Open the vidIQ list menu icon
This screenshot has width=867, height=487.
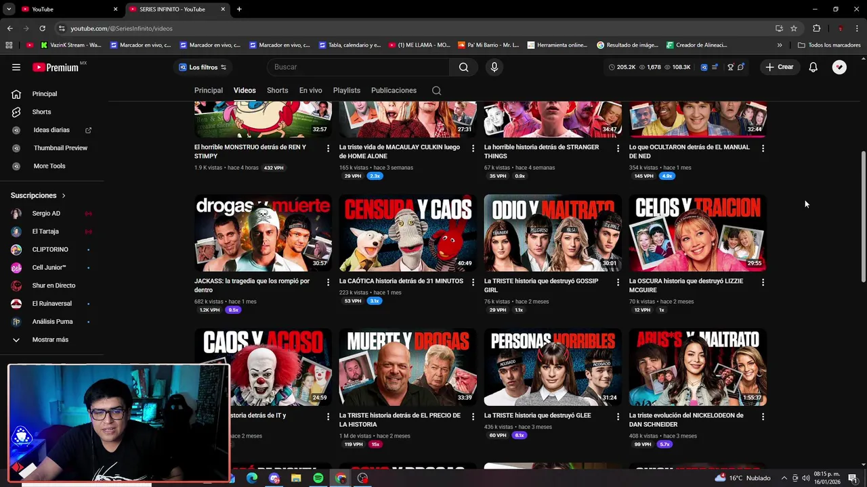click(714, 67)
